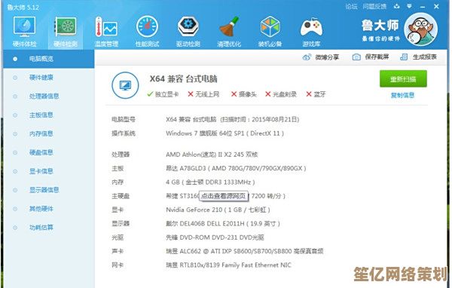Select 电脑概览 in the sidebar
The image size is (452, 288).
click(49, 59)
